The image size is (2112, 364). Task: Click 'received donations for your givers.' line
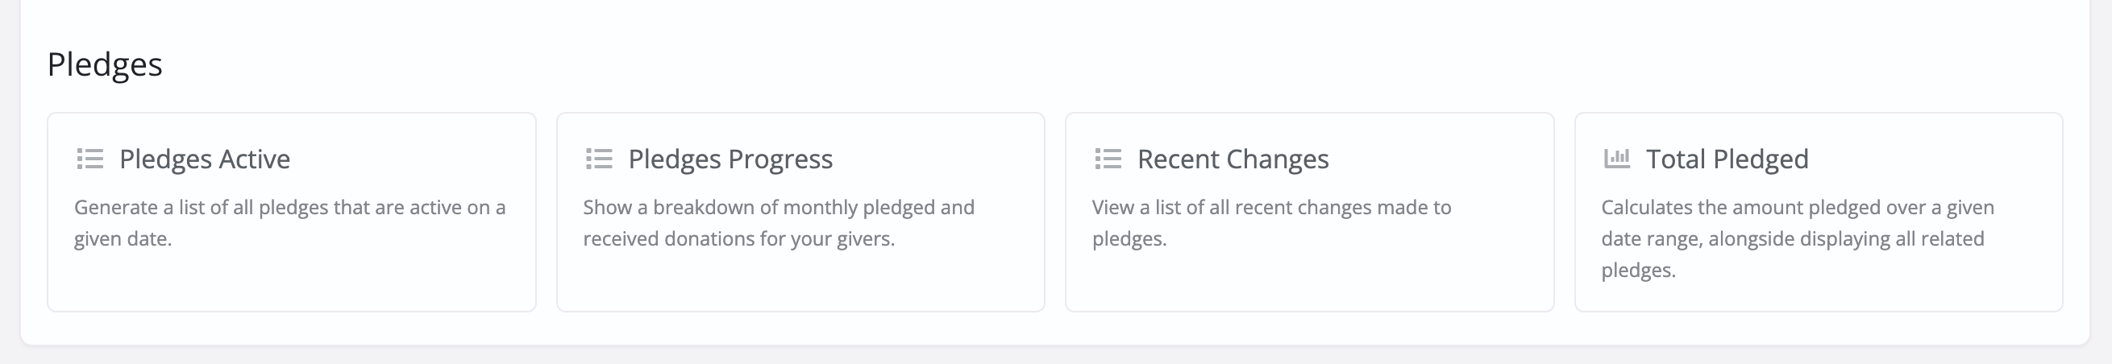tap(739, 238)
